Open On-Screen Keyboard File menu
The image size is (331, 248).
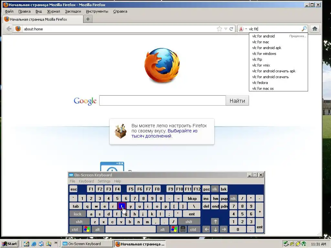[x=72, y=181]
